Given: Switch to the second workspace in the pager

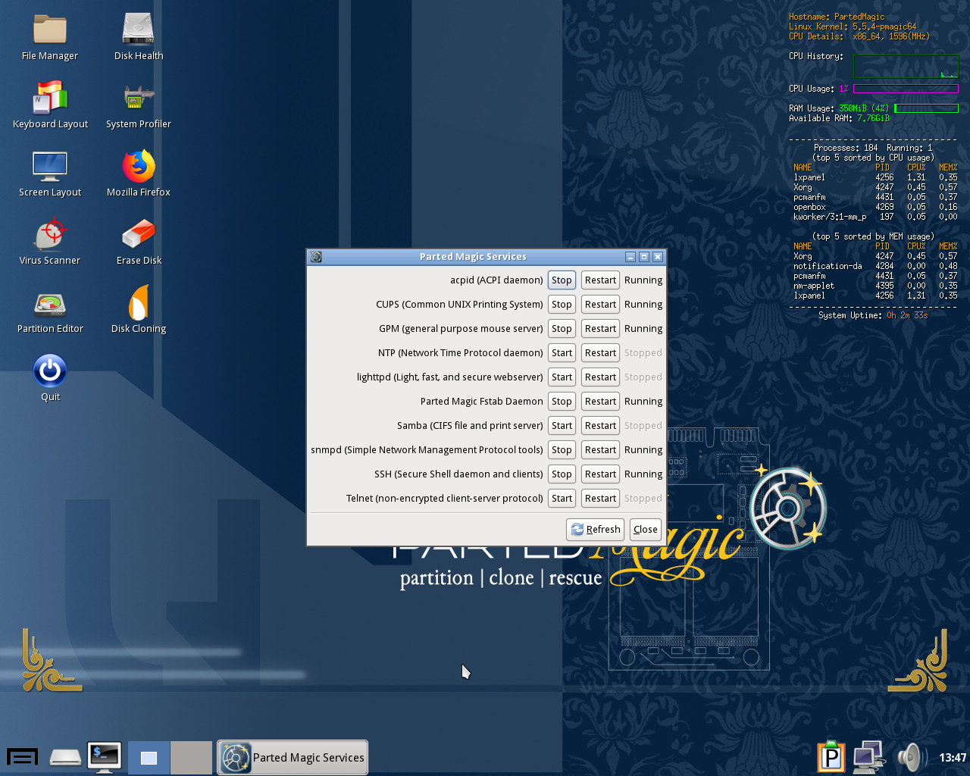Looking at the screenshot, I should pyautogui.click(x=191, y=757).
